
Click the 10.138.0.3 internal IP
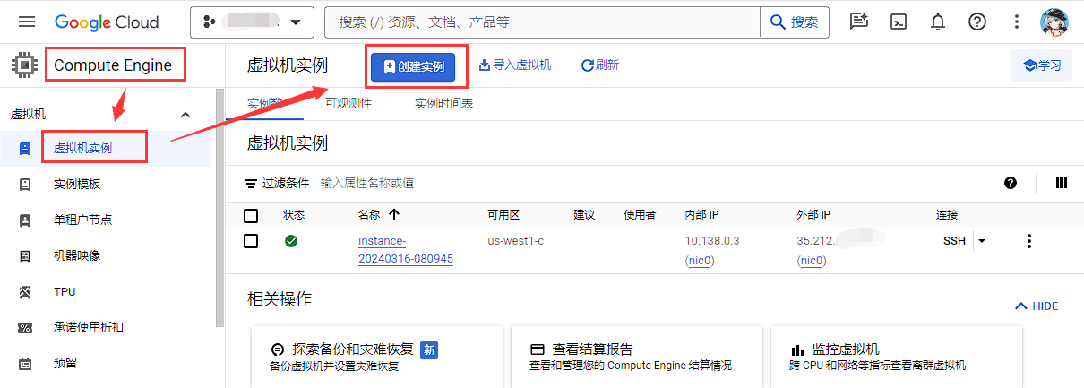pyautogui.click(x=712, y=241)
